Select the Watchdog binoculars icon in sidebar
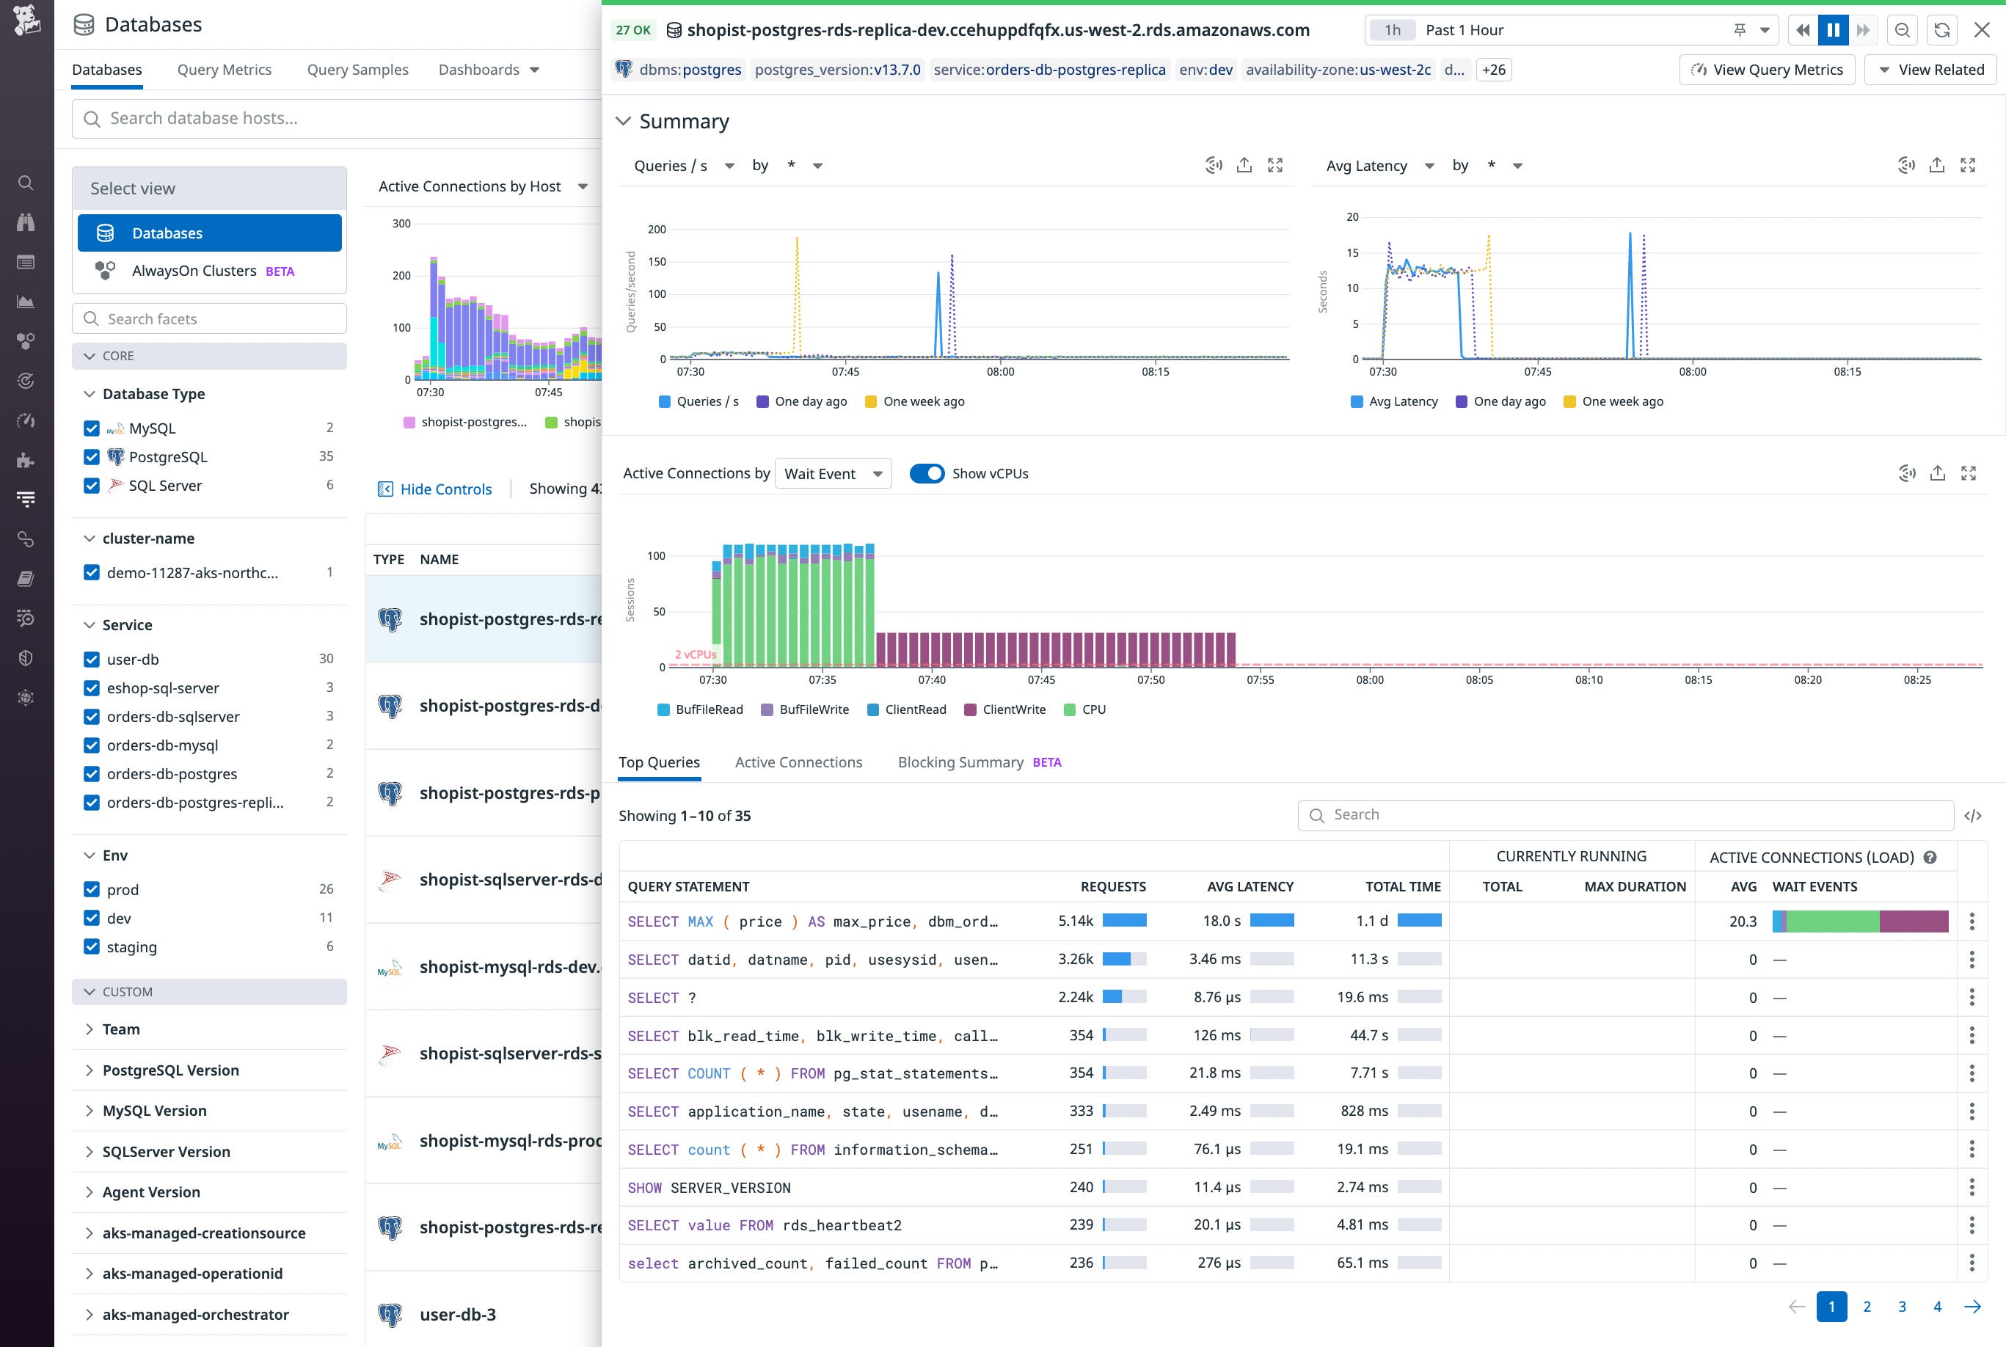This screenshot has width=2006, height=1347. click(26, 222)
